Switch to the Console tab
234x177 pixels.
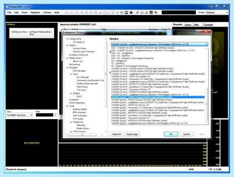pos(208,25)
